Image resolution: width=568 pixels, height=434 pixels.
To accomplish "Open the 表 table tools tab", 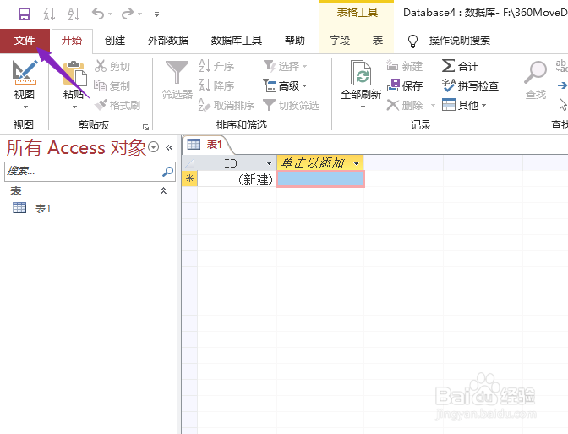I will point(378,40).
